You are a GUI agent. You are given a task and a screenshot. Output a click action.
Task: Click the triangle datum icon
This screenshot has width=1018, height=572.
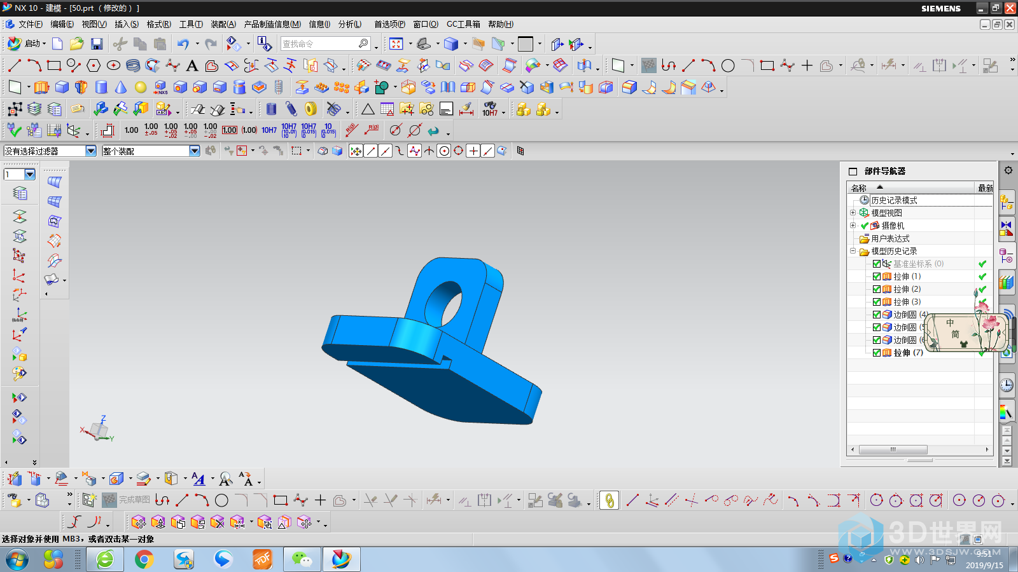coord(368,109)
